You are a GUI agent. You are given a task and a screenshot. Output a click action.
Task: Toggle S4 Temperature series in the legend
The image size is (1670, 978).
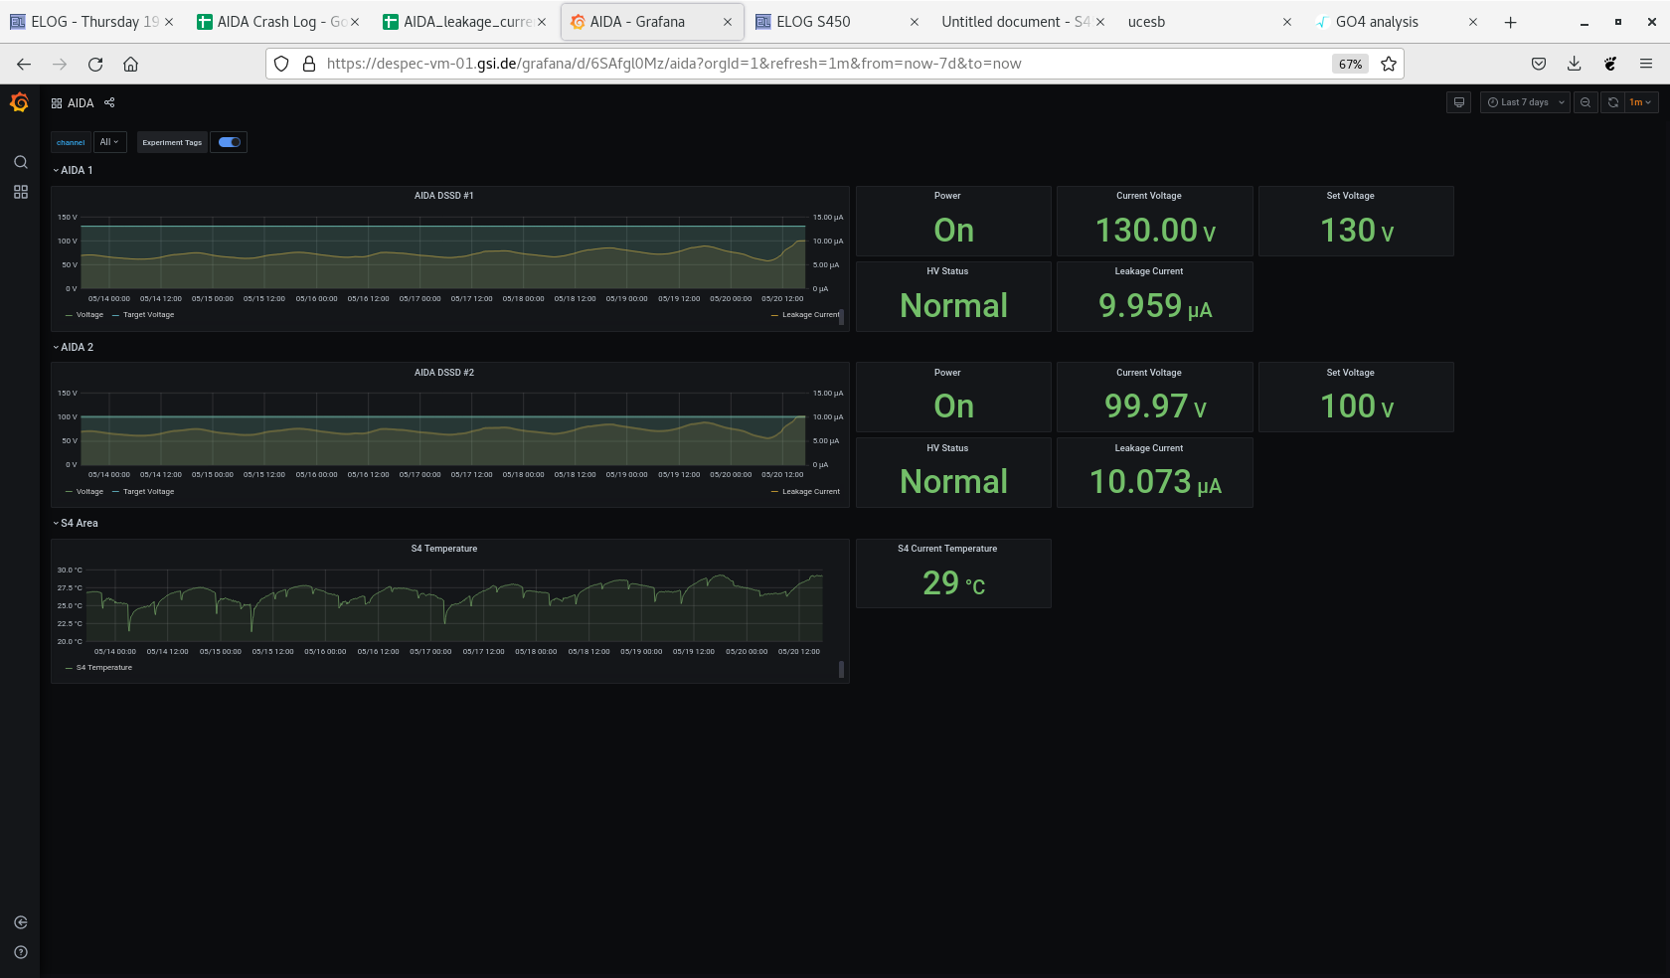[103, 668]
